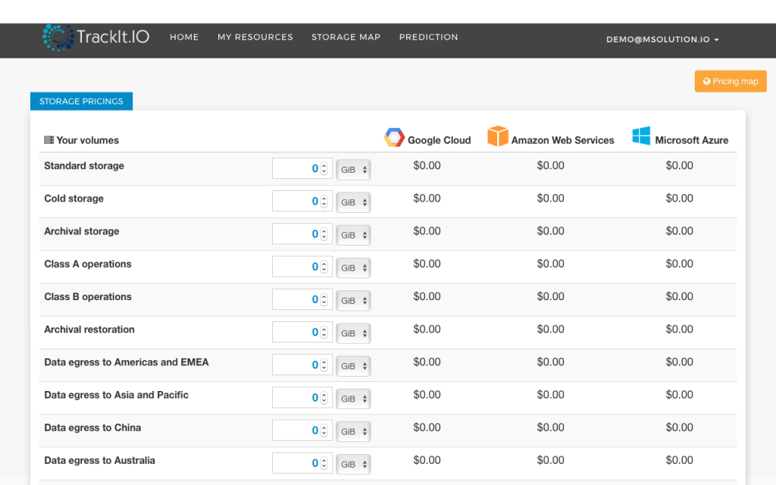Navigate to PREDICTION
Screen dimensions: 776x485
tap(429, 37)
